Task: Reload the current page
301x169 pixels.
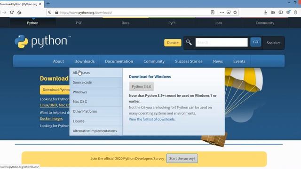Action: tap(12, 13)
